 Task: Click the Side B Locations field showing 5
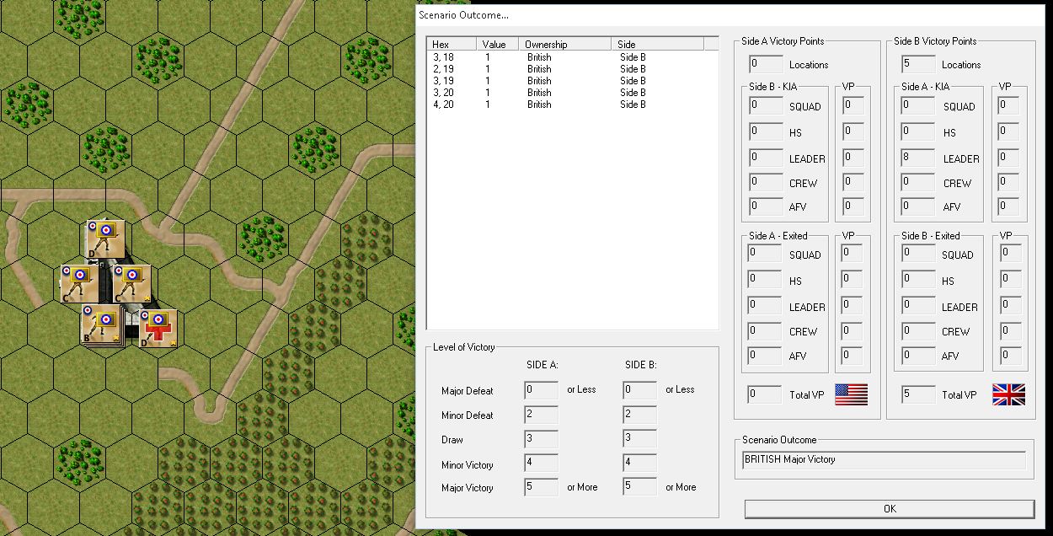[x=918, y=64]
